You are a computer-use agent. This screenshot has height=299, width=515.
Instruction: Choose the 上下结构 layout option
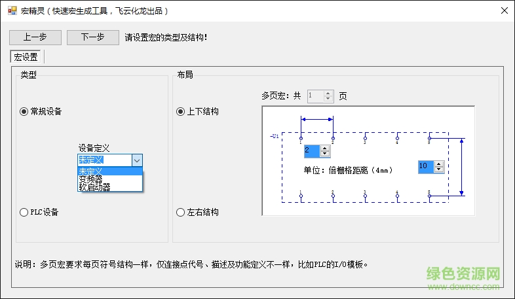[x=181, y=111]
